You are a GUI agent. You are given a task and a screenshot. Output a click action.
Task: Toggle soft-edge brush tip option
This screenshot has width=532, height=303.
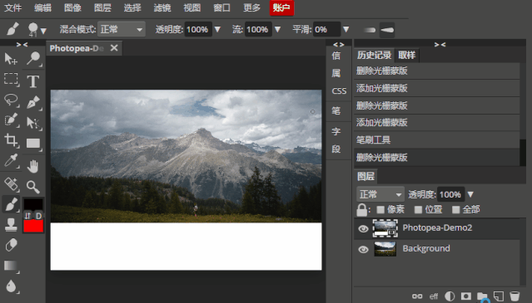369,30
